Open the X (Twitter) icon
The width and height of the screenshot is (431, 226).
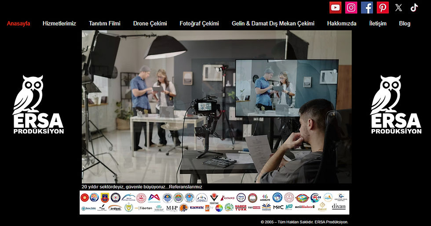click(x=398, y=8)
